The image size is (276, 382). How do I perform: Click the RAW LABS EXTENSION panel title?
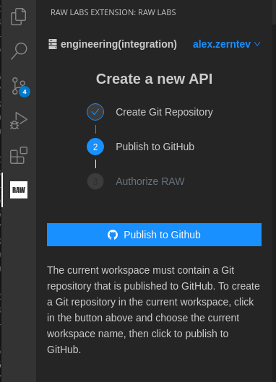pos(113,12)
